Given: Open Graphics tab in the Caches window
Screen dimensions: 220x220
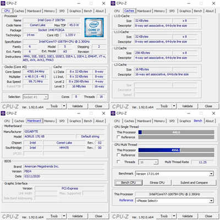Looking at the screenshot, I should (x=185, y=11).
